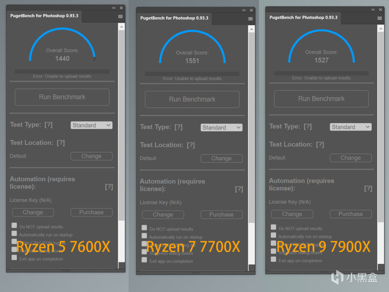Check Exit app on completion in 7600X panel

click(14, 257)
